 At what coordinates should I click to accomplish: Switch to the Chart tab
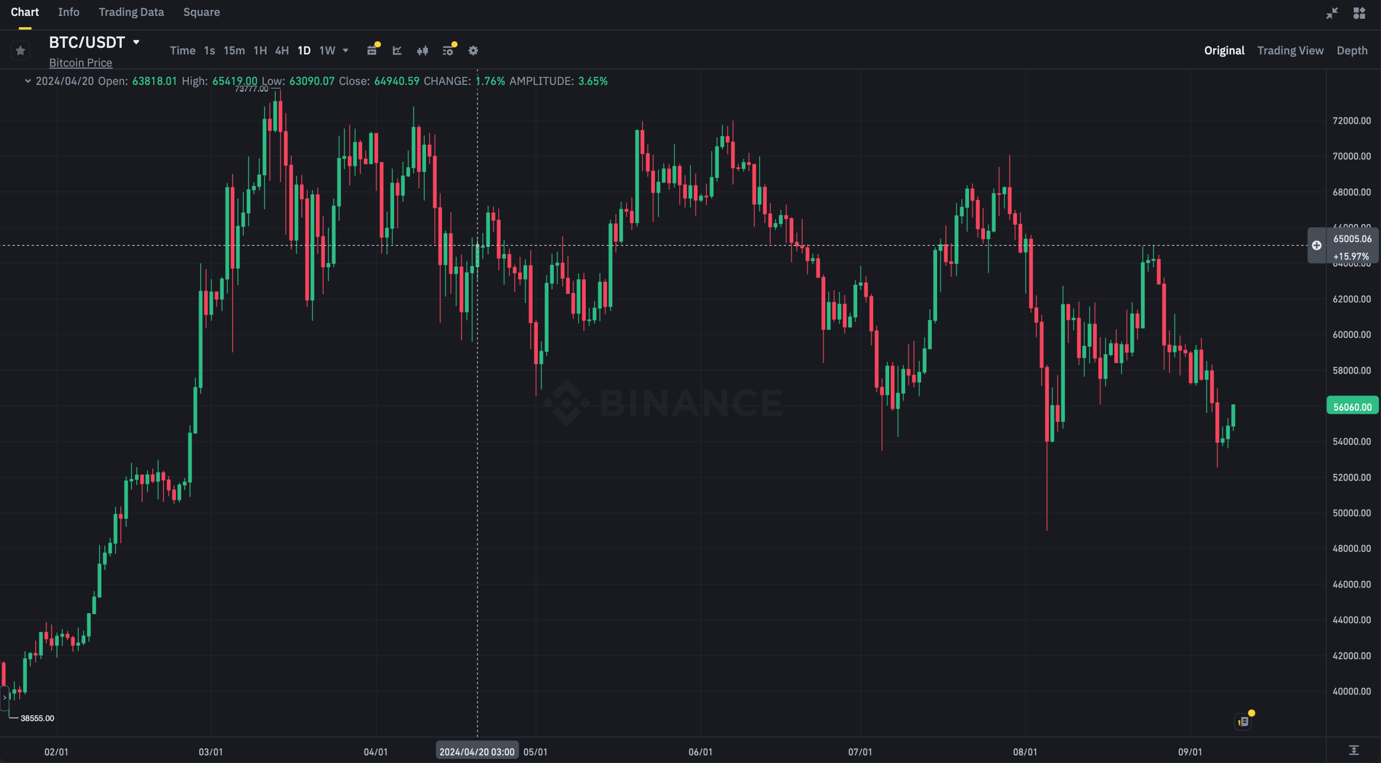click(x=24, y=12)
